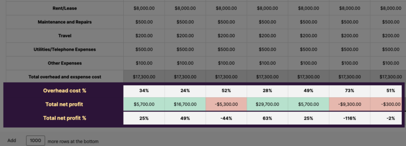Select the Overhead cost % row label

coord(65,90)
